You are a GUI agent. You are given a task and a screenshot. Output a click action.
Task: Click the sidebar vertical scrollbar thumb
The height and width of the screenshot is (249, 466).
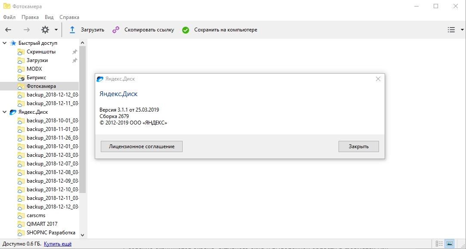pos(83,120)
